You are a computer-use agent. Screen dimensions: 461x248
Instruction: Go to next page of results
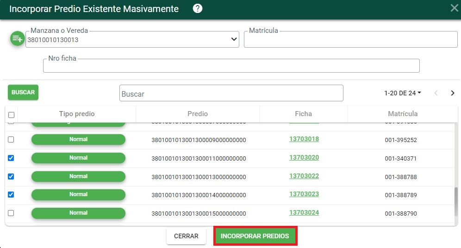pyautogui.click(x=453, y=93)
